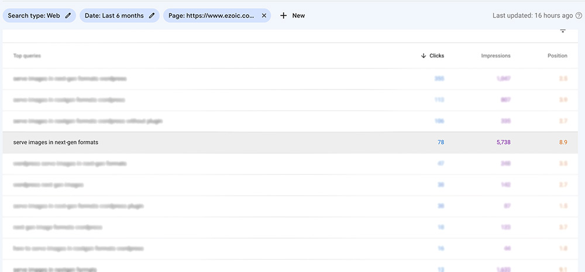Click the pencil icon on Date chip
Image resolution: width=585 pixels, height=272 pixels.
pyautogui.click(x=152, y=16)
